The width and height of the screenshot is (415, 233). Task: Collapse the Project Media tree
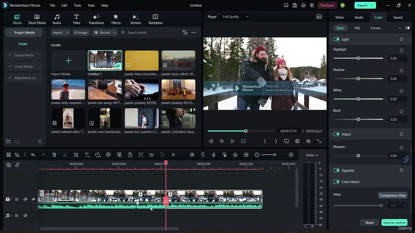coord(10,32)
